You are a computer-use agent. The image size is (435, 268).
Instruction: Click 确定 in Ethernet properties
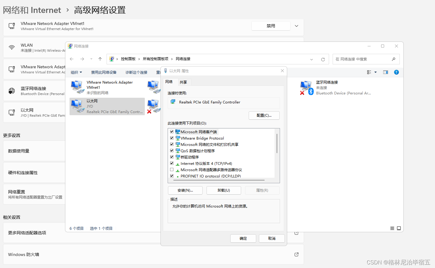[243, 239]
